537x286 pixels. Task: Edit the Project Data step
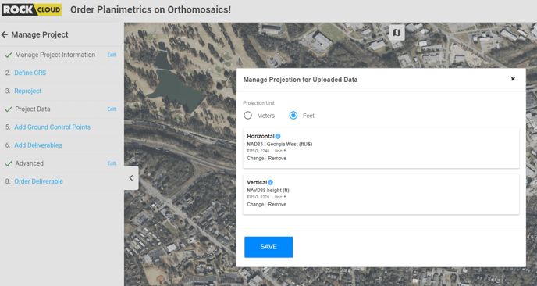tap(112, 109)
